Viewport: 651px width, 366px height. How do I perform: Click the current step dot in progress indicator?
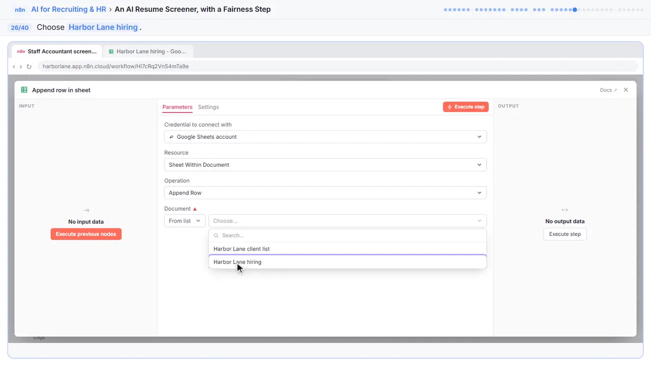click(575, 10)
